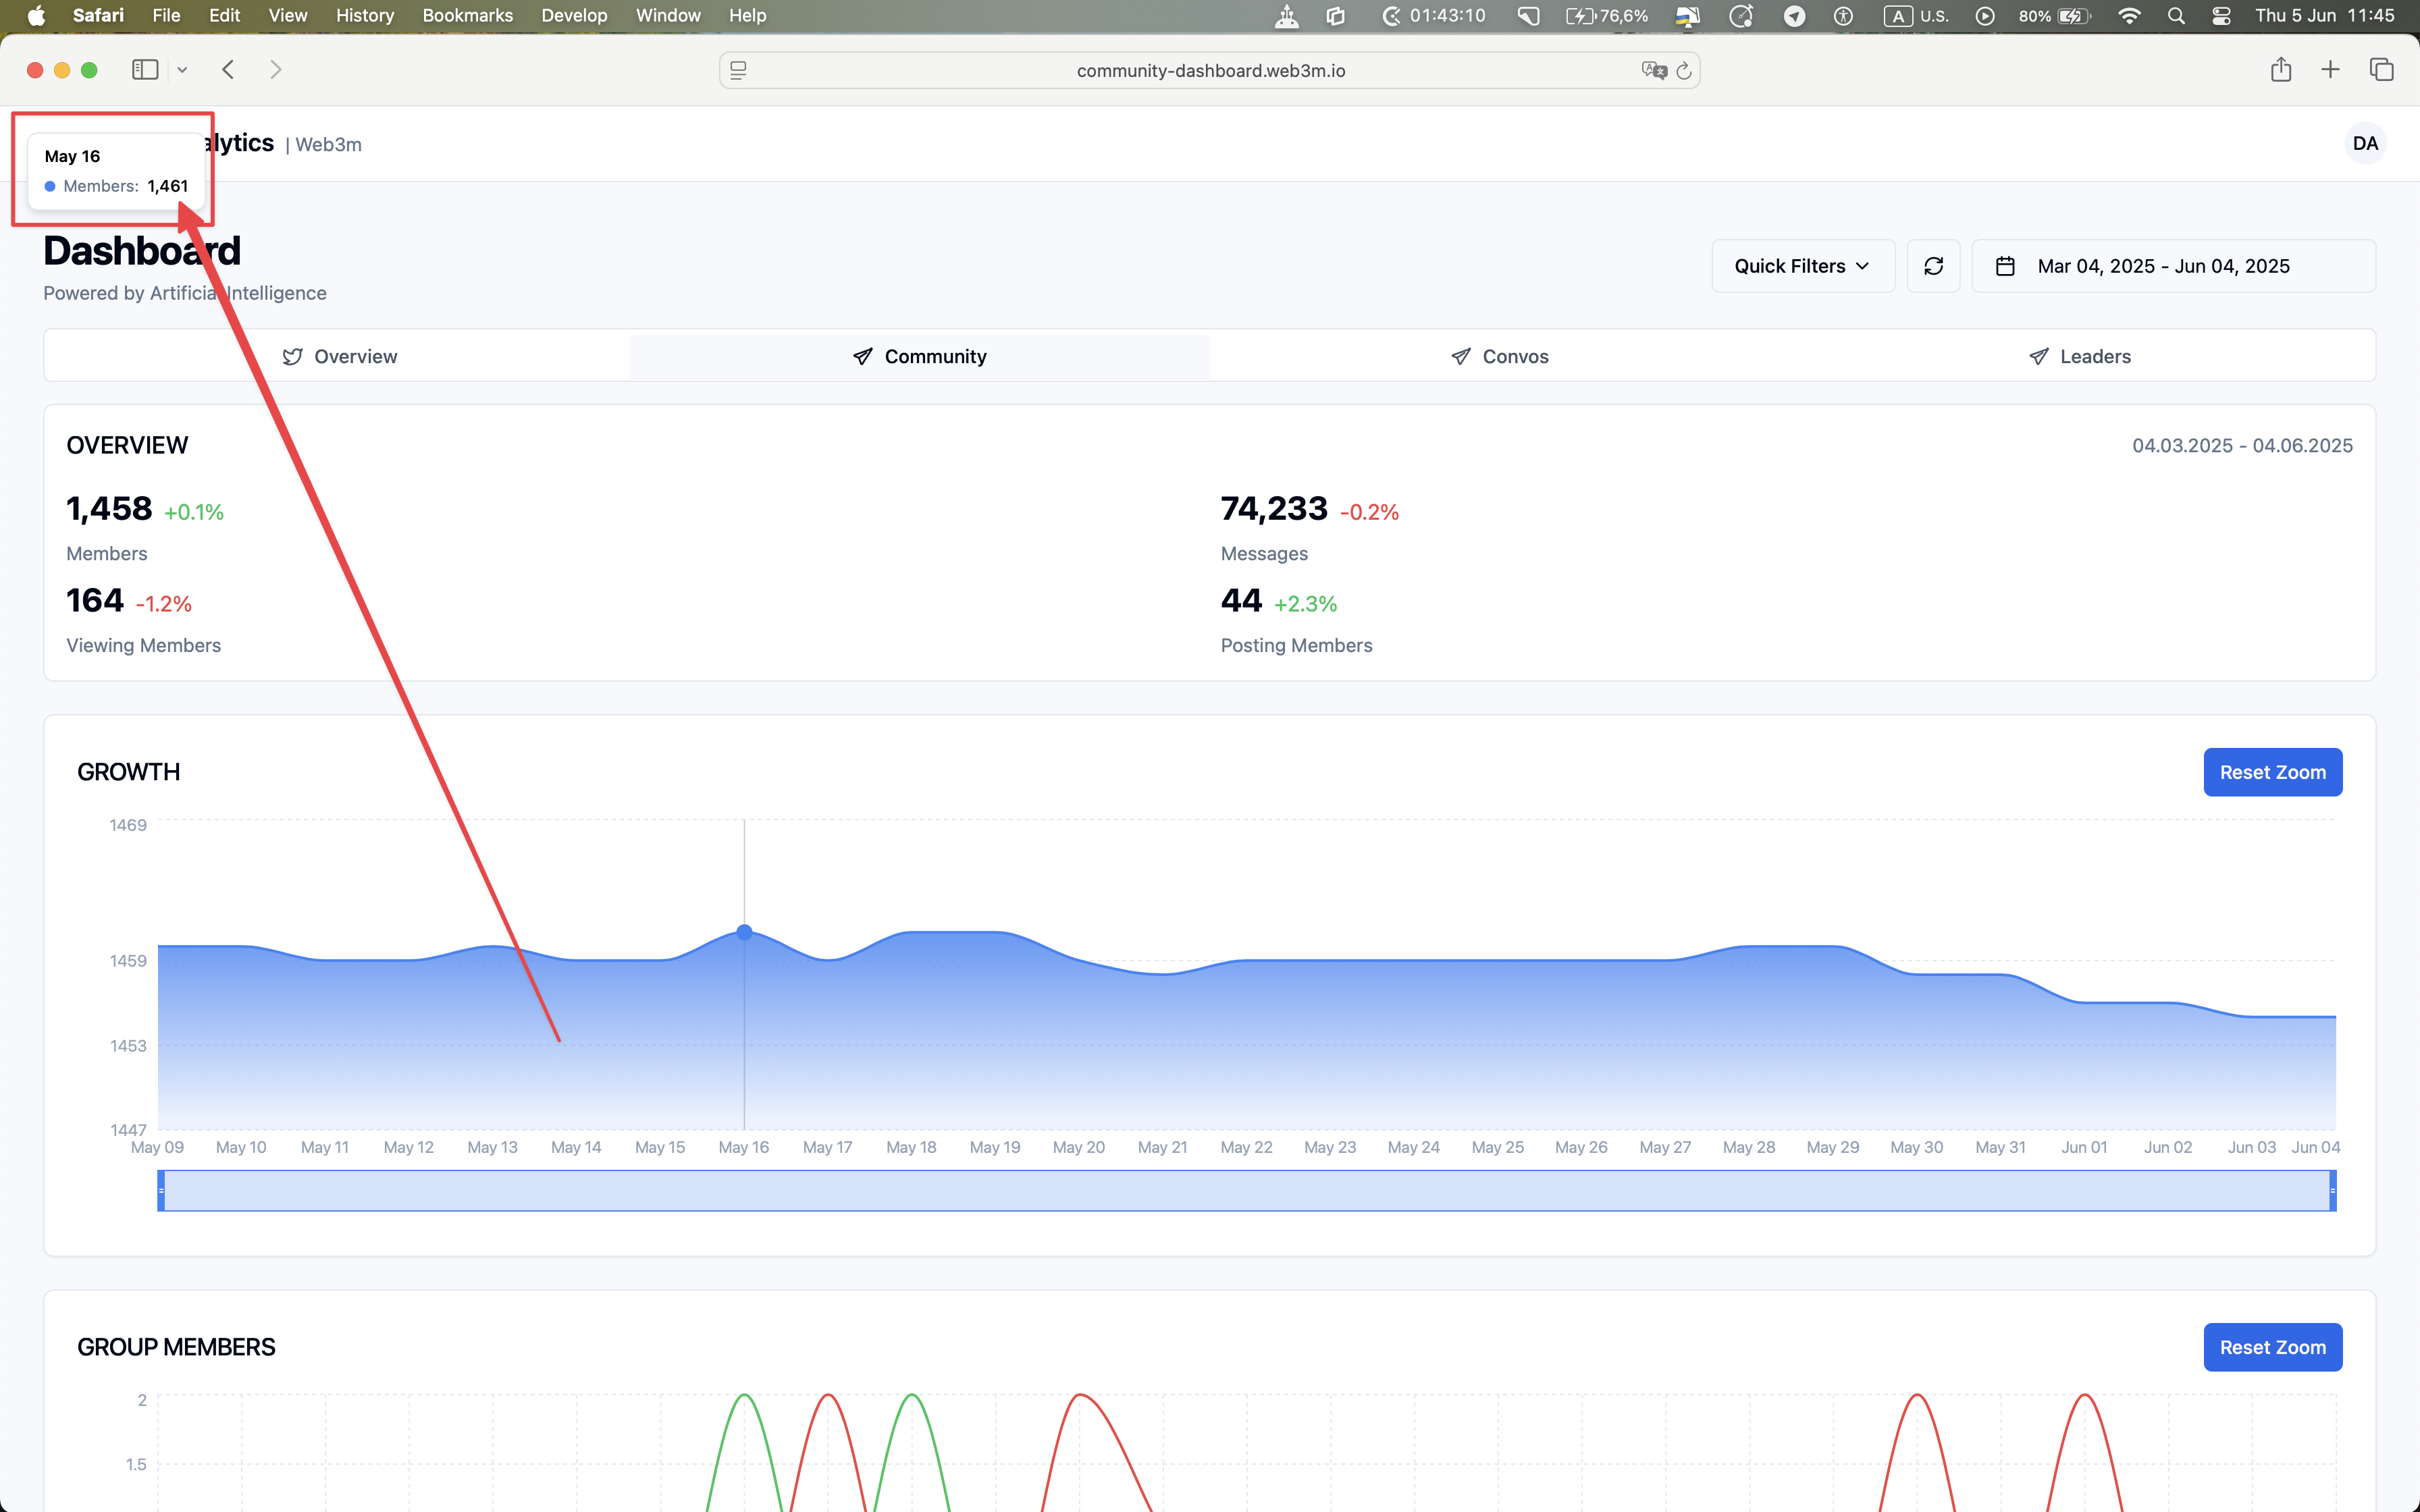Click the Safari address bar URL field

pyautogui.click(x=1210, y=71)
